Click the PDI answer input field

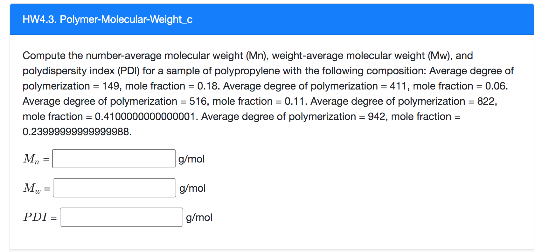(121, 217)
